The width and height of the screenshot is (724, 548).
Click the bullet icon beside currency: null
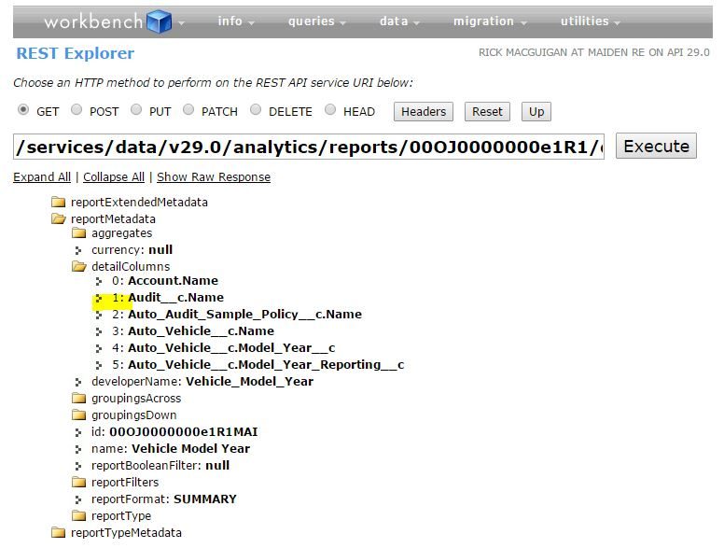pos(78,250)
